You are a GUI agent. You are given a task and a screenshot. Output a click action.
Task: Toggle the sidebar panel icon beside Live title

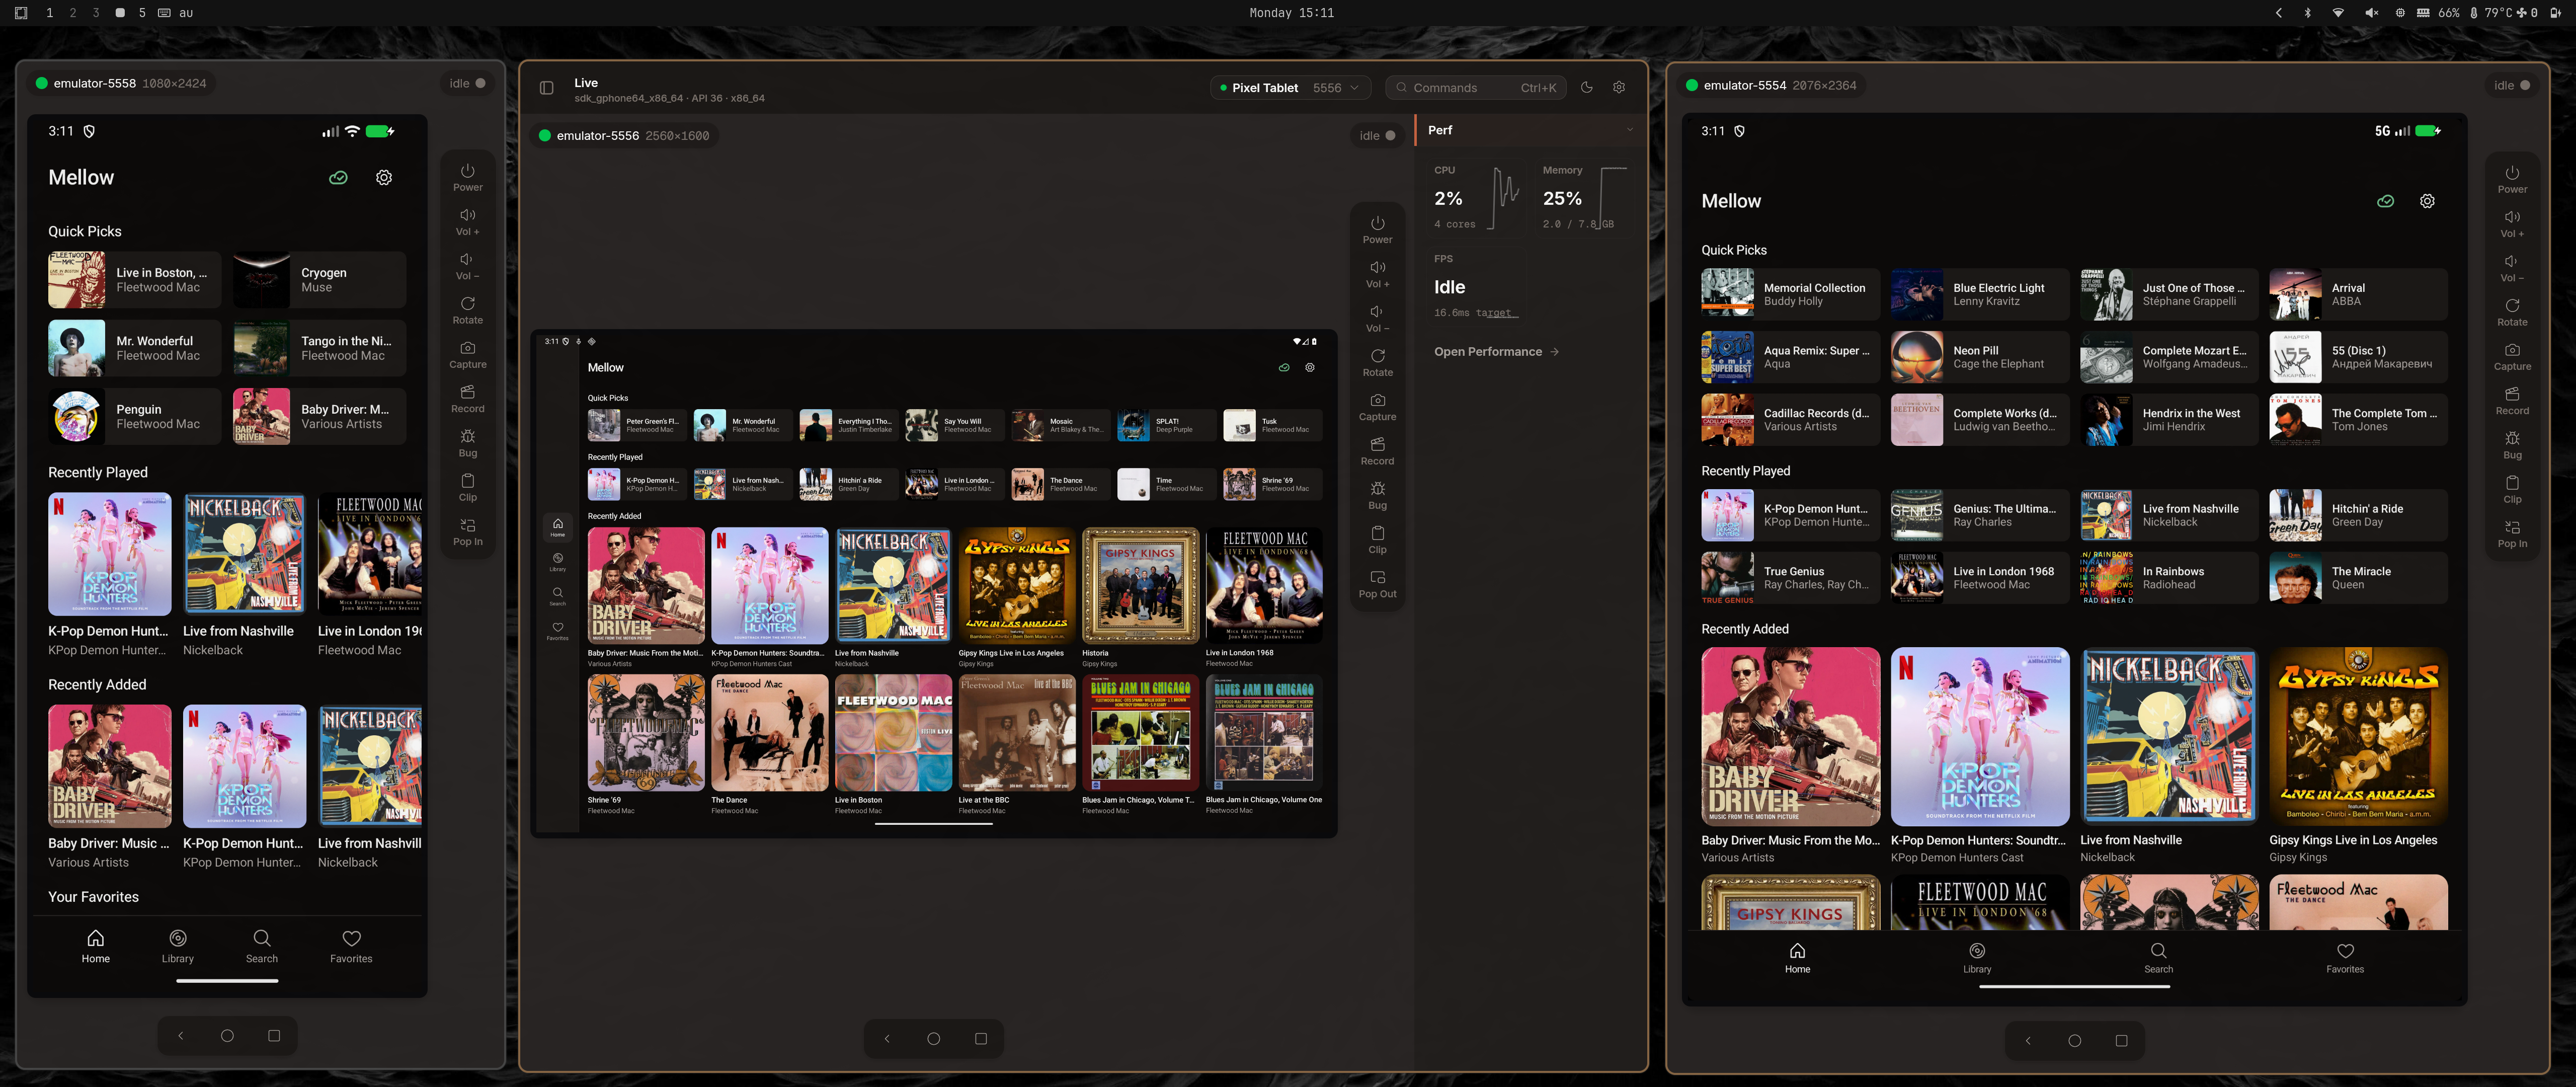tap(546, 88)
